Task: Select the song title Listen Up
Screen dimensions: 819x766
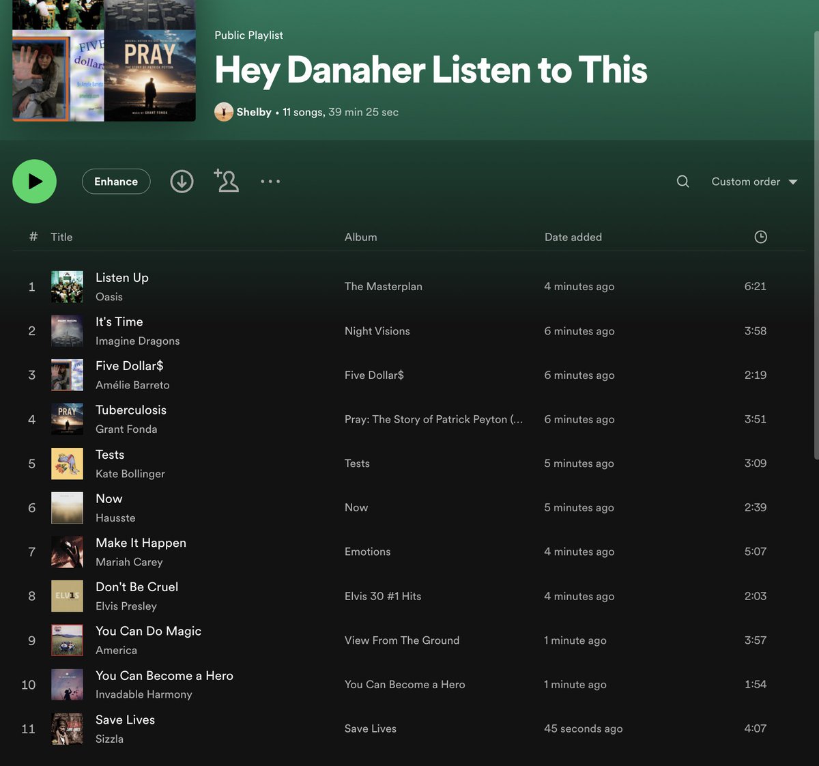Action: click(x=122, y=278)
